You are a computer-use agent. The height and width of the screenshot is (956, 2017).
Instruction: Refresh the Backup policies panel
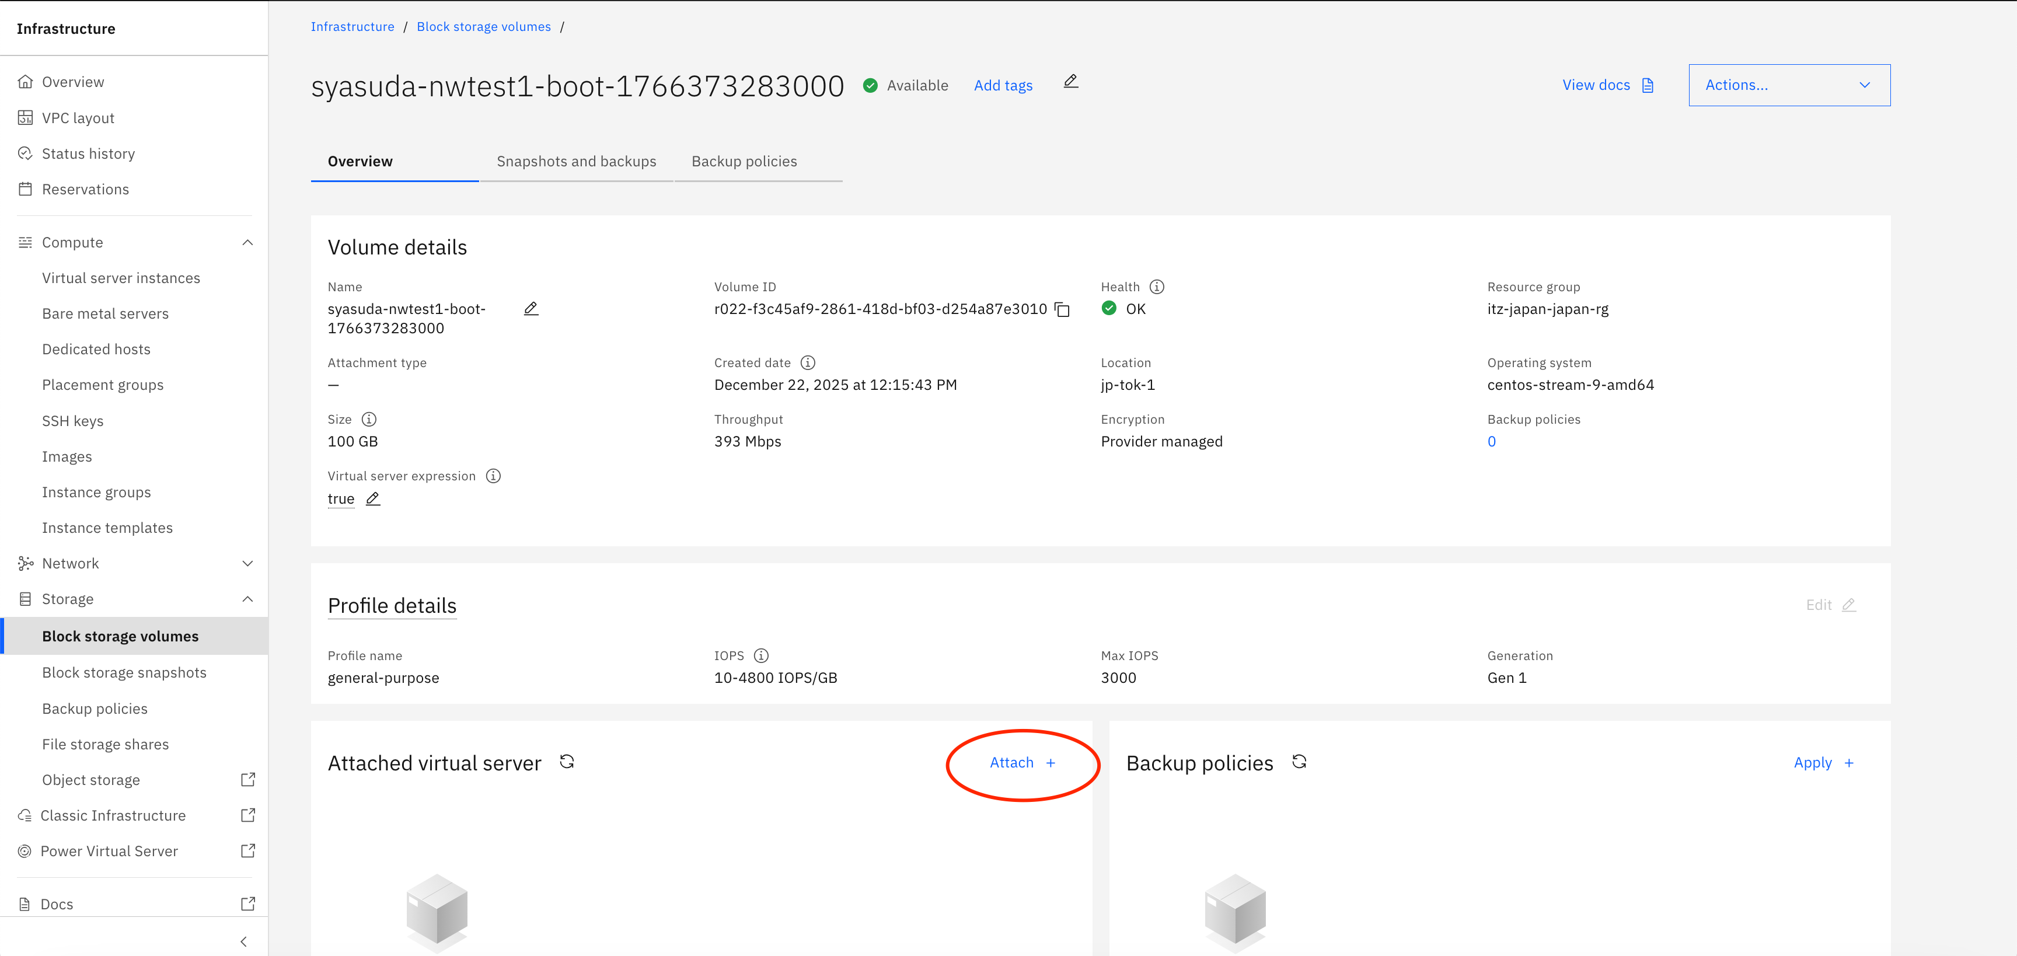click(x=1299, y=762)
